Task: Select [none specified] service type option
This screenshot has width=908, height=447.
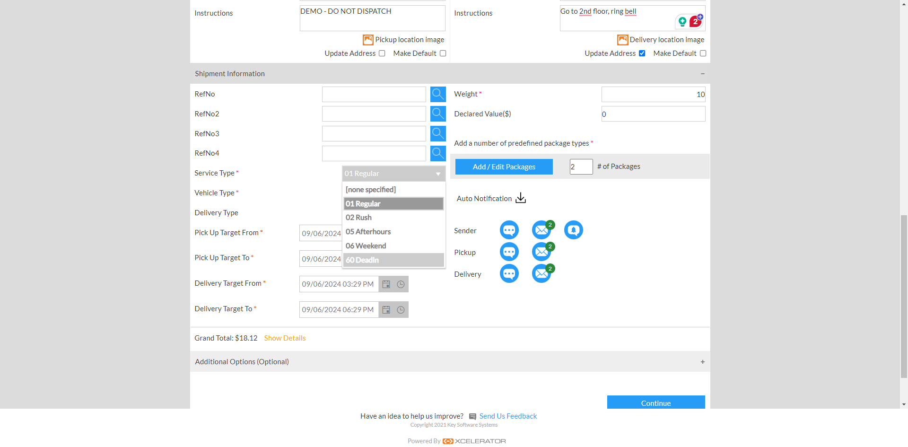Action: 393,190
